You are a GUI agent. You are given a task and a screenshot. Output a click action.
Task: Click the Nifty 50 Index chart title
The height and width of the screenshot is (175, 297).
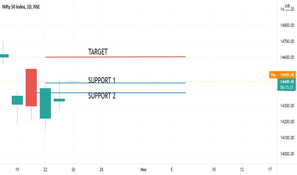[x=21, y=7]
